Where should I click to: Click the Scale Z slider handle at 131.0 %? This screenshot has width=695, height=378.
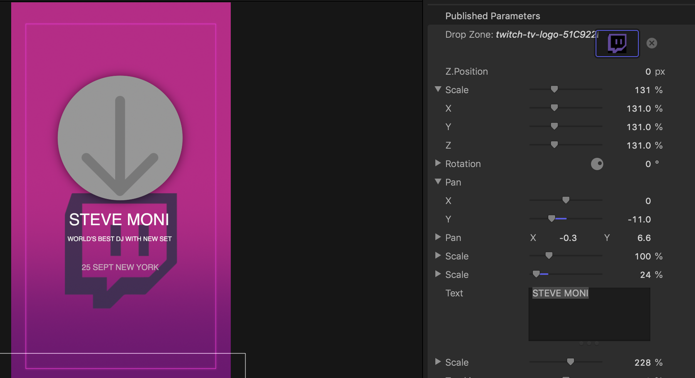[x=554, y=145]
